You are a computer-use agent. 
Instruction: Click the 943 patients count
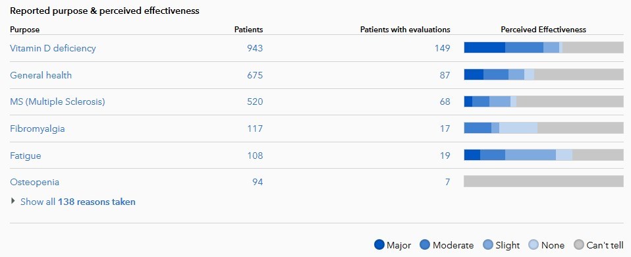255,48
